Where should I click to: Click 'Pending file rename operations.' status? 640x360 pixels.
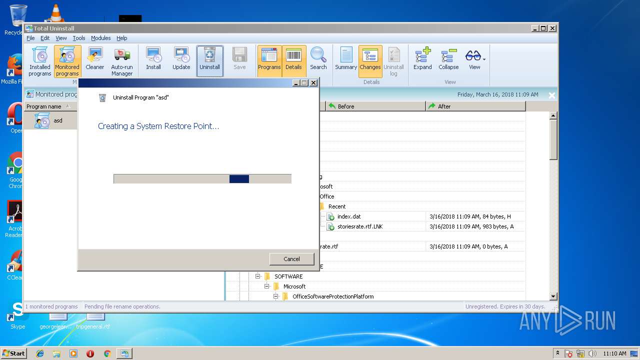click(x=122, y=306)
